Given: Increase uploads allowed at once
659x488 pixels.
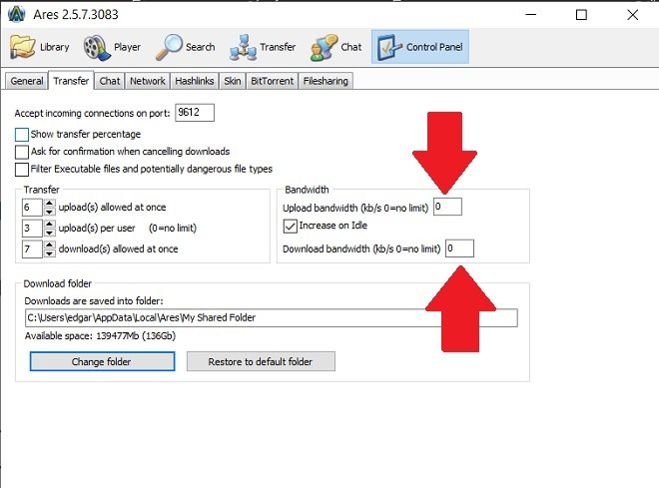Looking at the screenshot, I should 49,203.
